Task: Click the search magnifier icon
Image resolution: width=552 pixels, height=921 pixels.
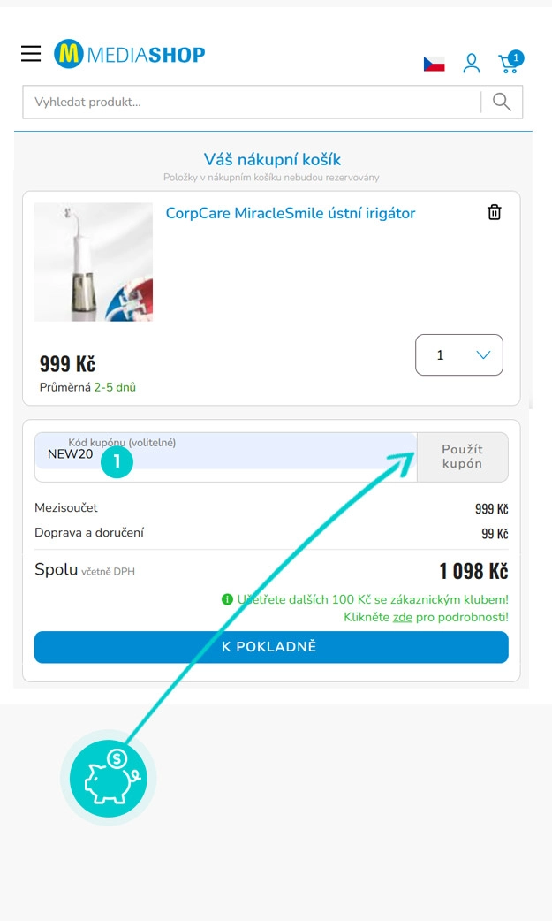Action: point(502,102)
